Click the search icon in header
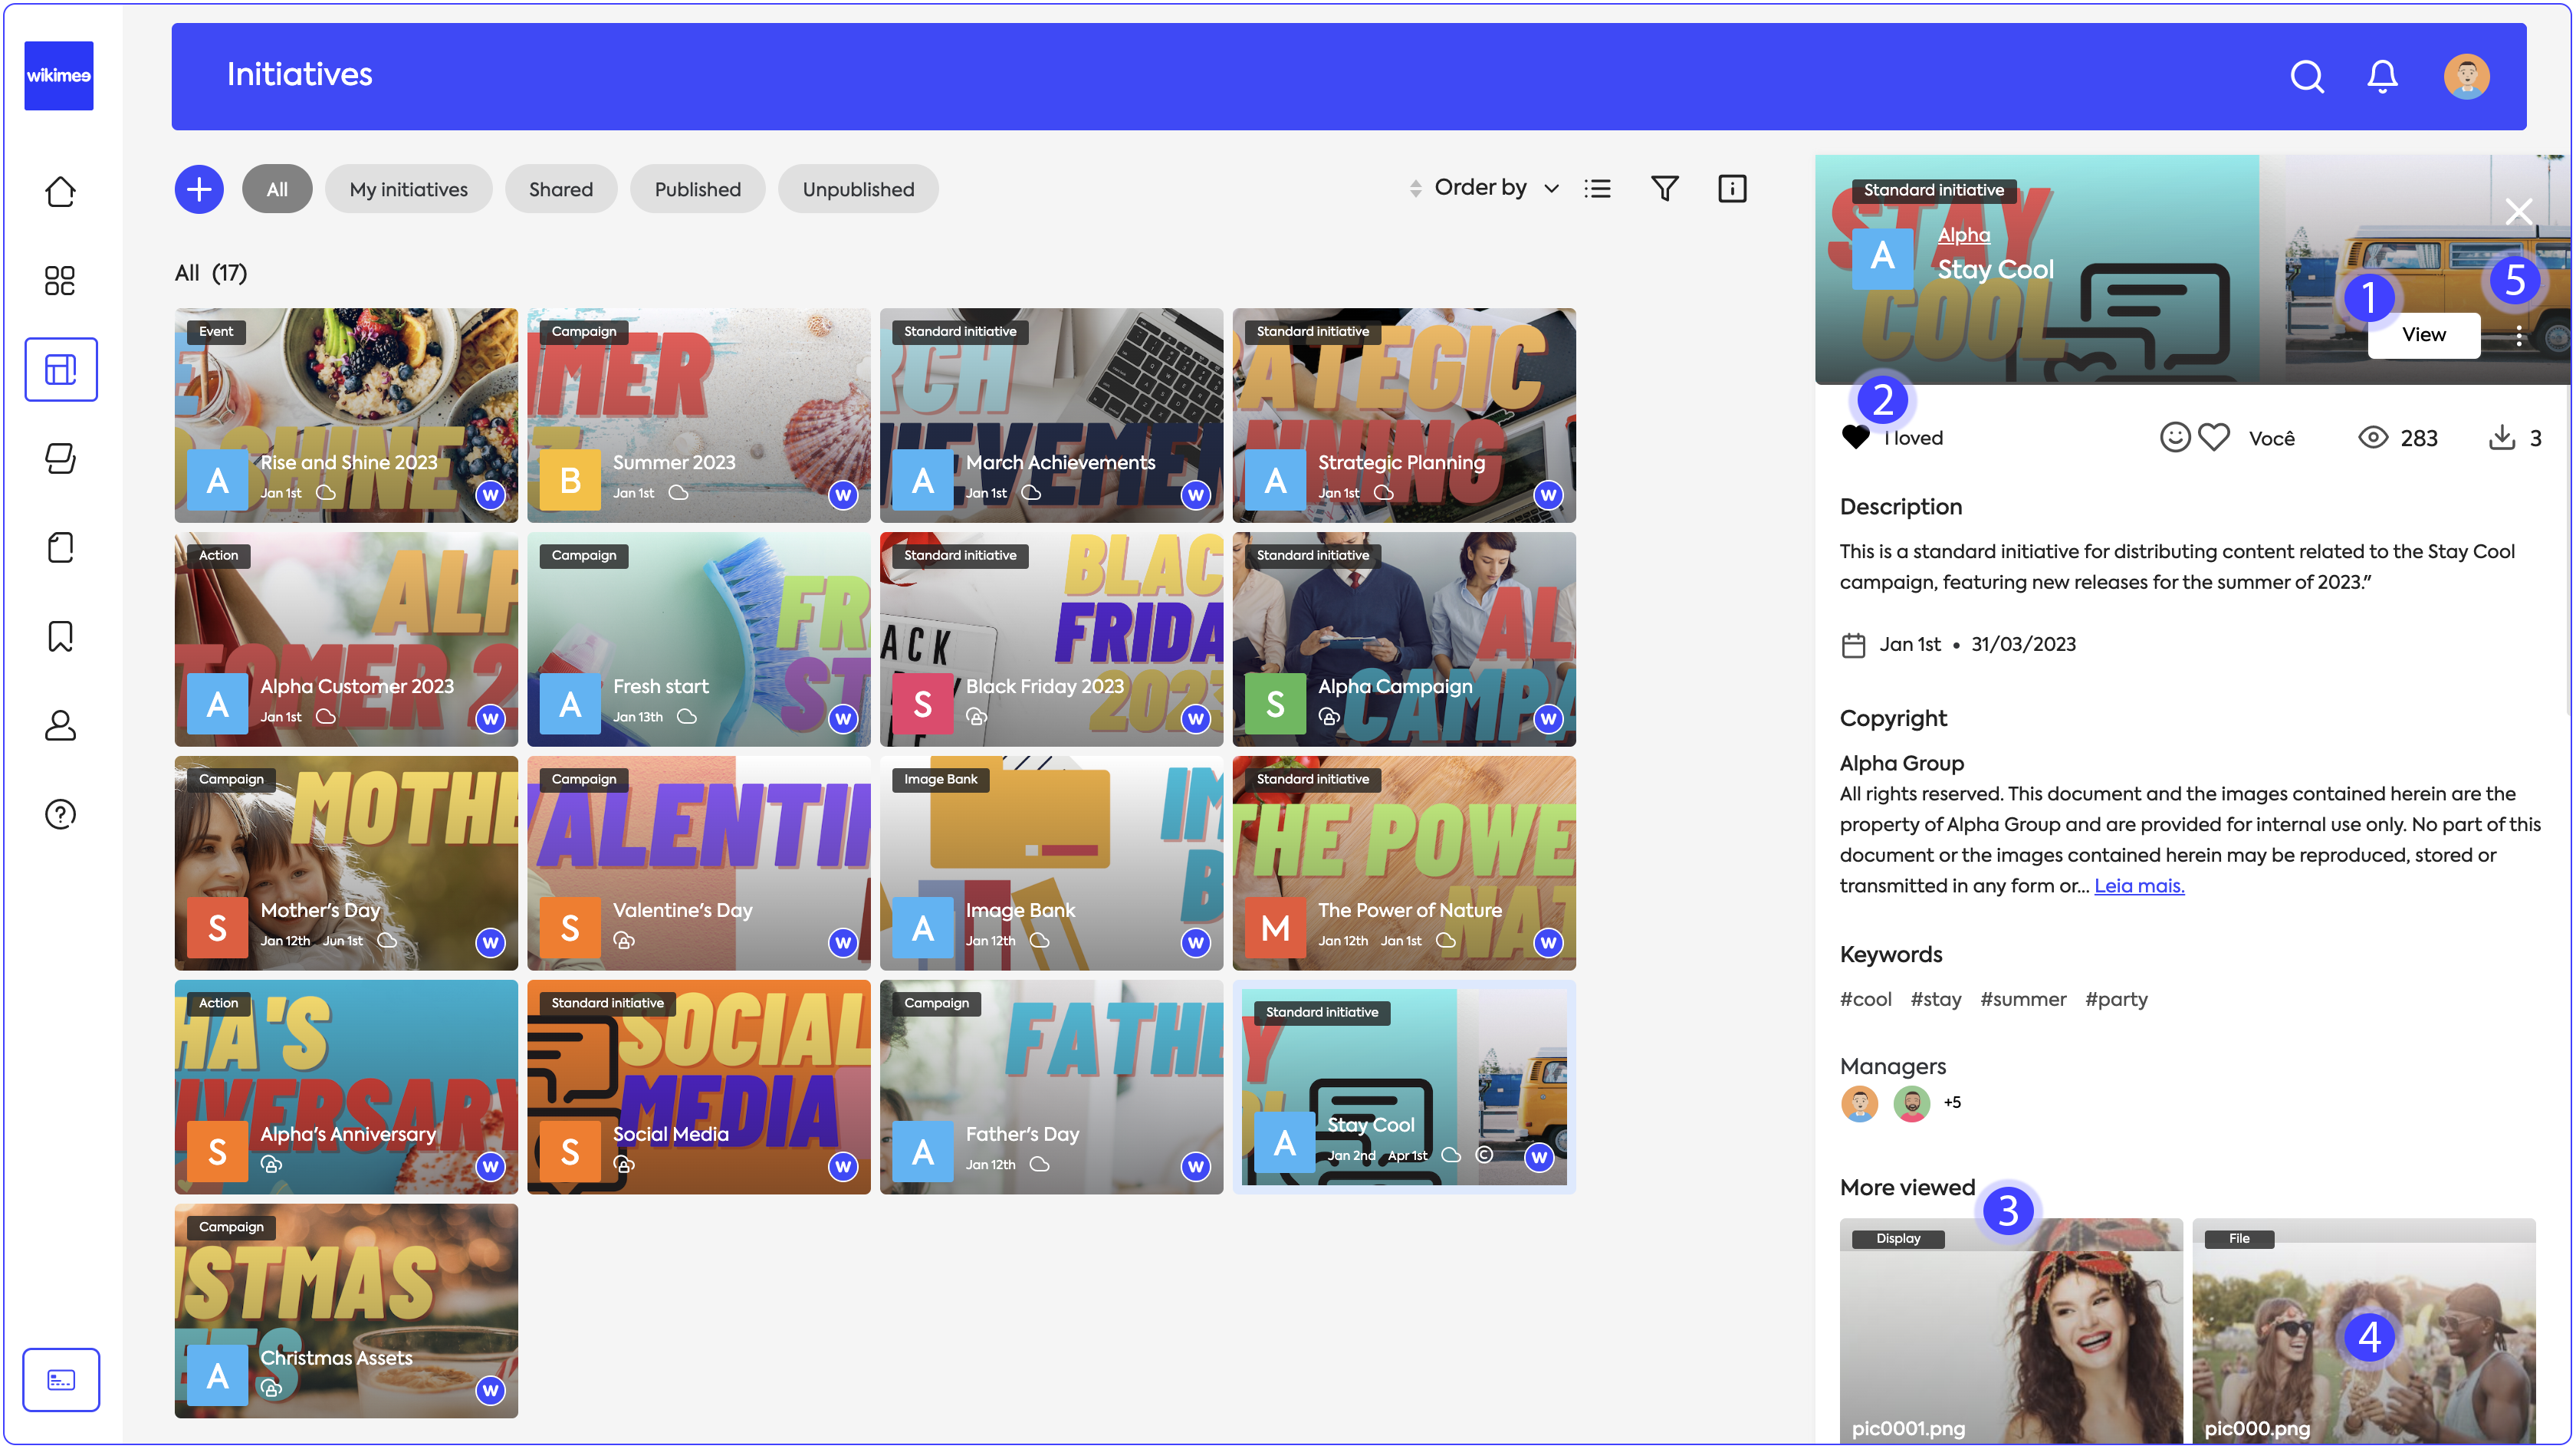 click(x=2306, y=76)
